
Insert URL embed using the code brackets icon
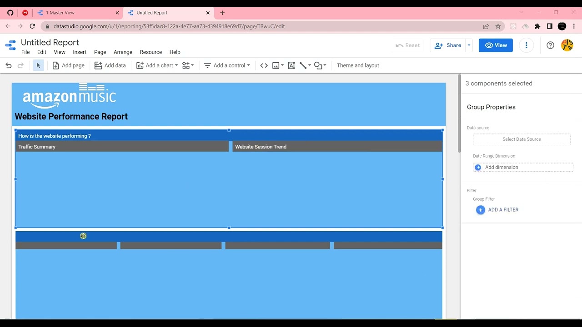pos(264,65)
